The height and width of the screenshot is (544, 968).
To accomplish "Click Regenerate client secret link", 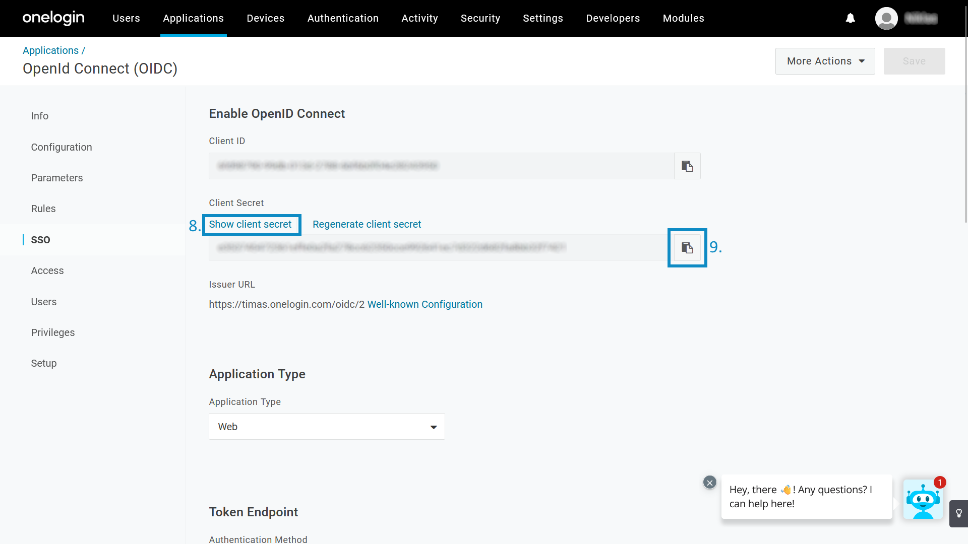I will (367, 224).
